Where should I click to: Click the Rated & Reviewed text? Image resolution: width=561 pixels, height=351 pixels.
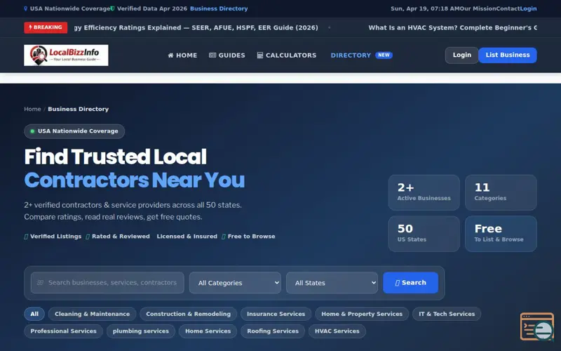[x=121, y=237]
